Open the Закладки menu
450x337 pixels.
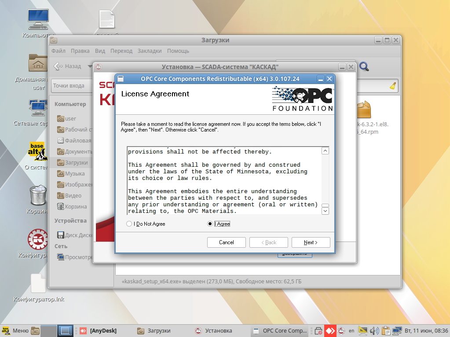click(x=149, y=51)
